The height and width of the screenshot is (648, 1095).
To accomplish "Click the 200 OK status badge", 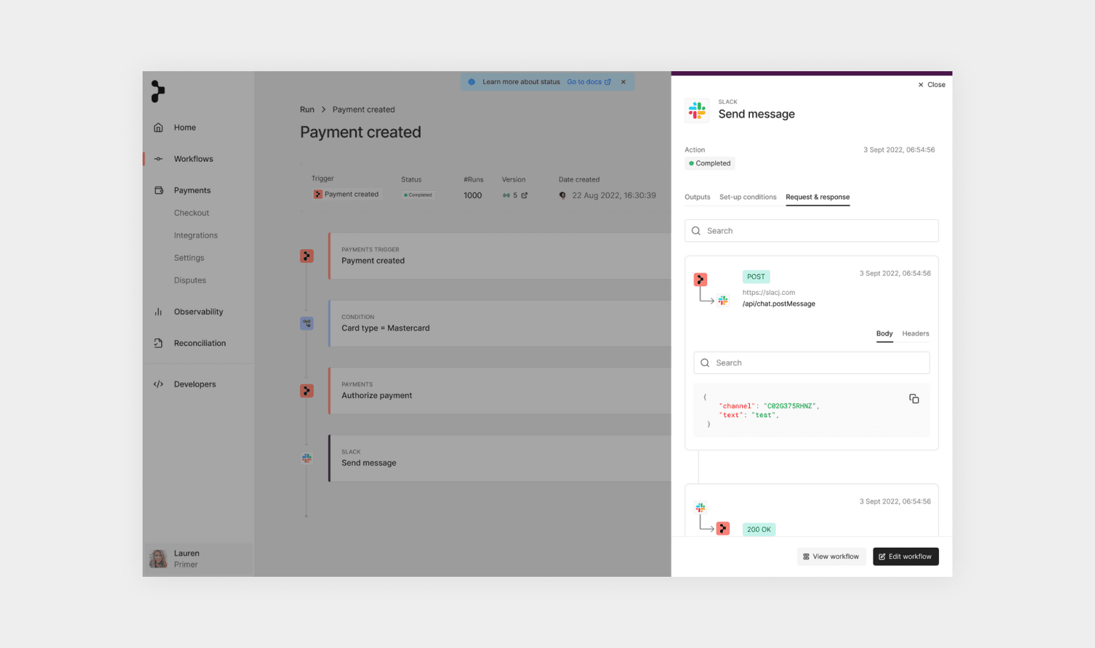I will (x=759, y=530).
